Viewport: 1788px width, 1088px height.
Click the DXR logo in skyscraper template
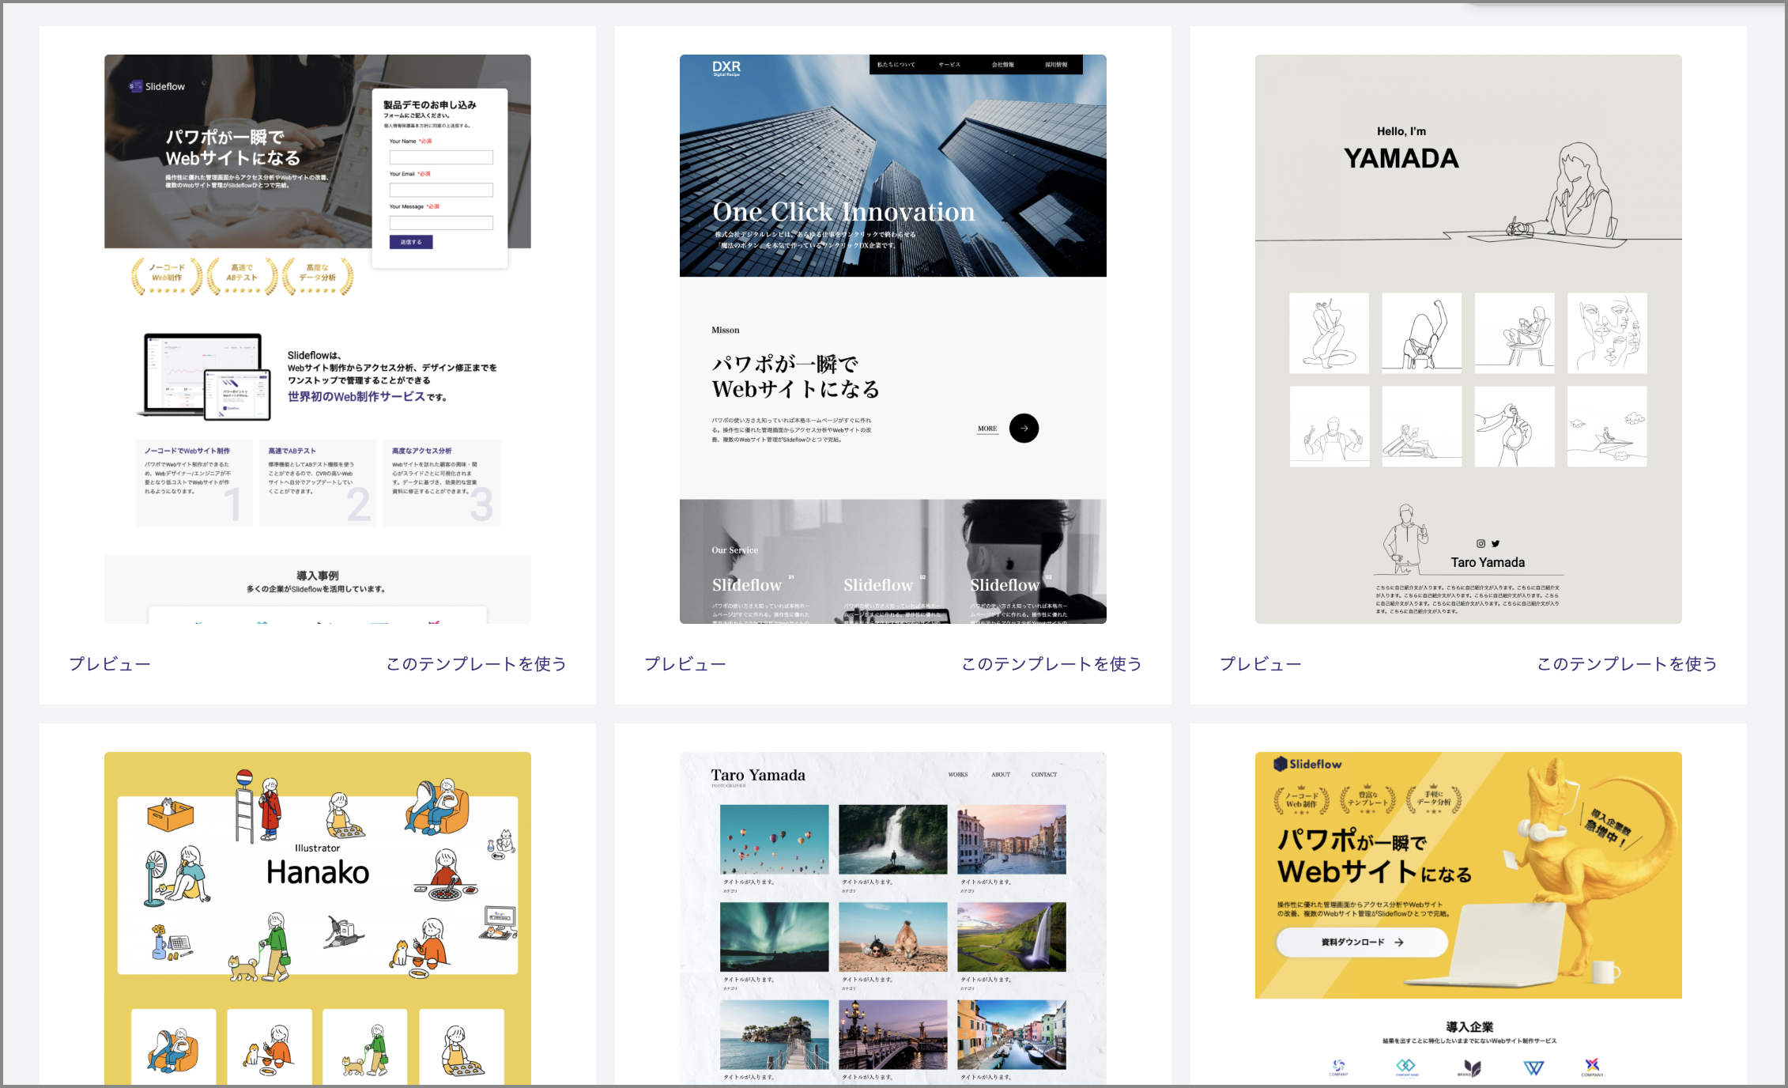tap(726, 67)
